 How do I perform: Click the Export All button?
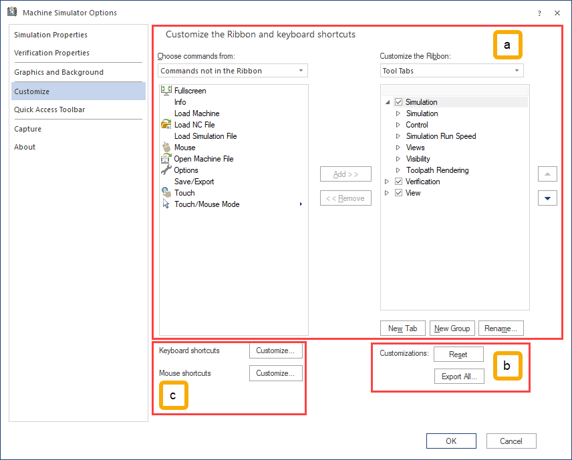click(458, 377)
